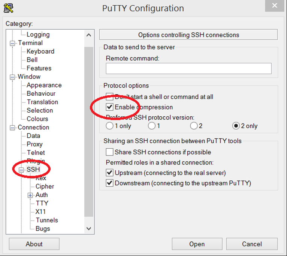
Task: Select the Features category
Action: pos(39,68)
